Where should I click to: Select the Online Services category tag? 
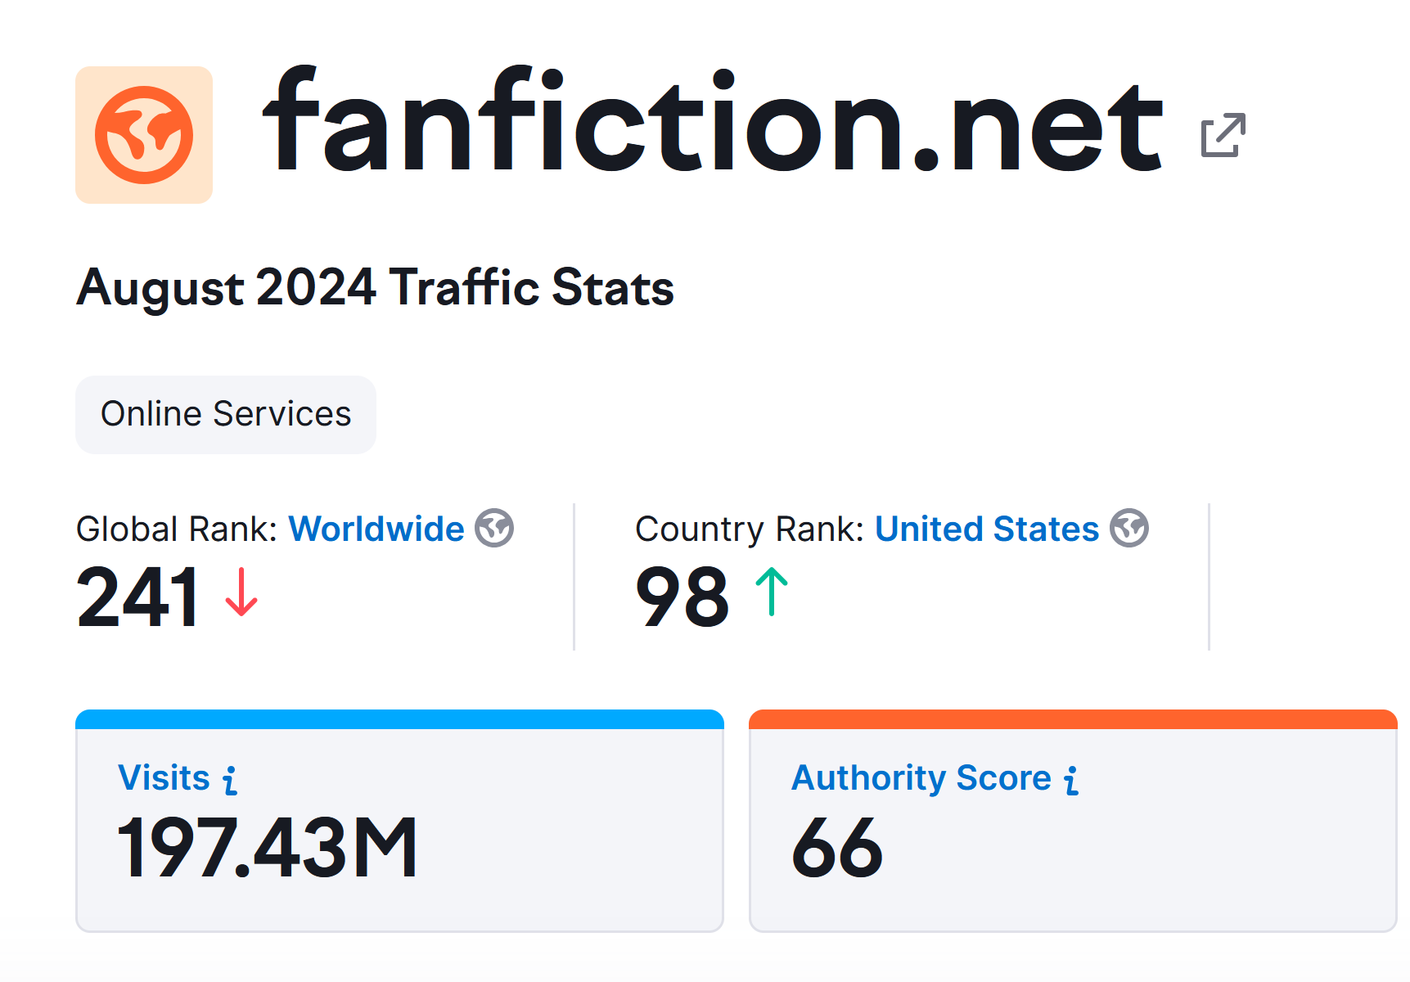[226, 414]
